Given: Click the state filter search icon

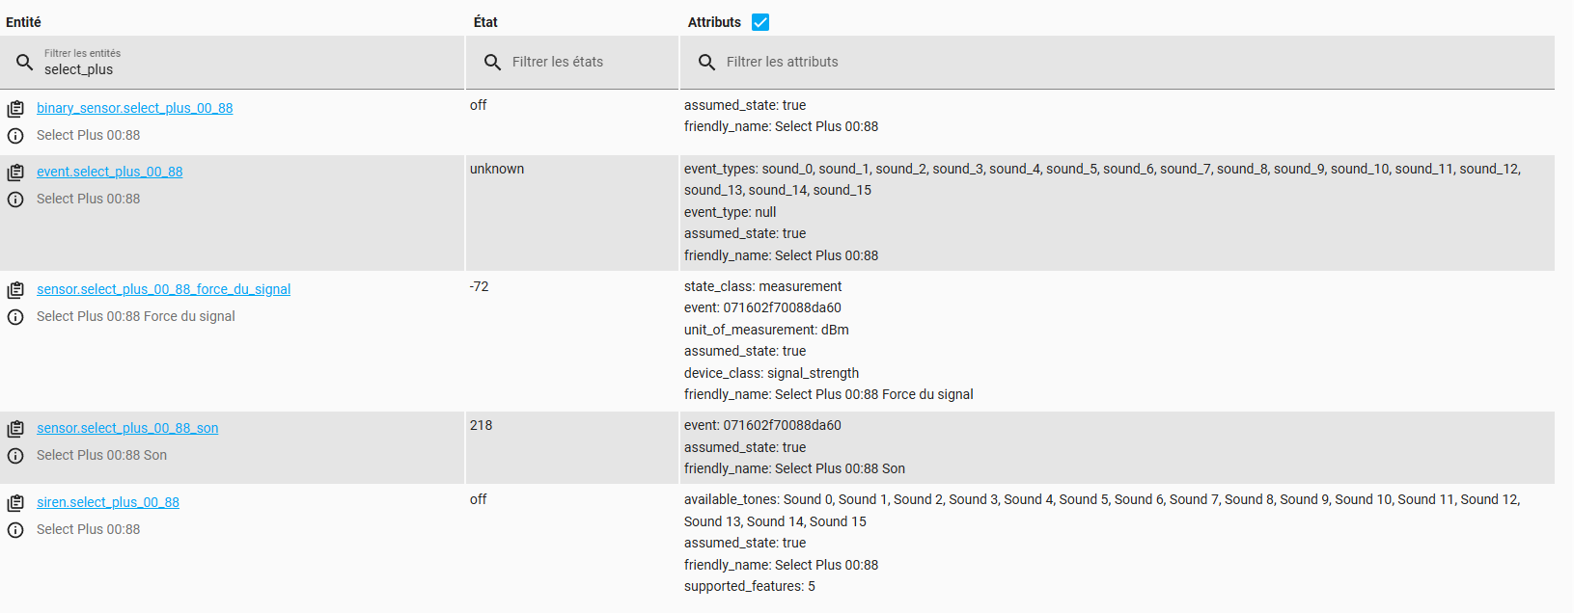Looking at the screenshot, I should click(x=492, y=63).
